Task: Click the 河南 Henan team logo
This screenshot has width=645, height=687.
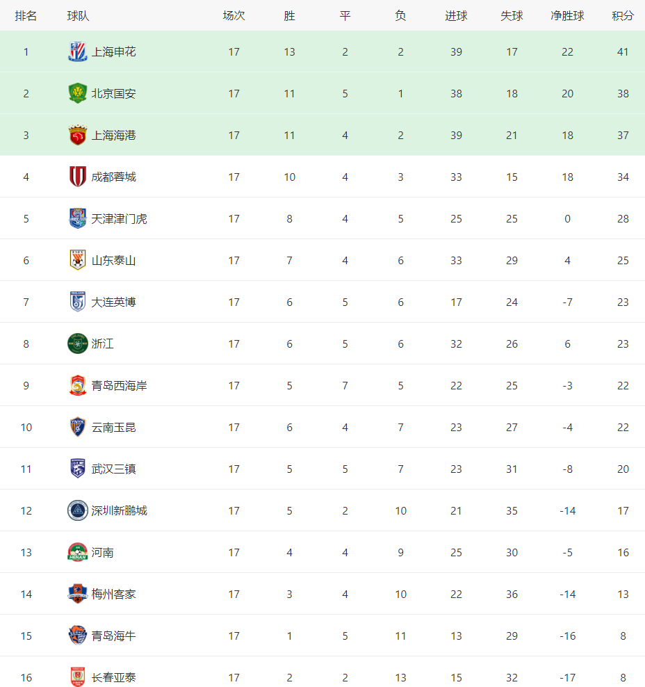Action: tap(78, 552)
